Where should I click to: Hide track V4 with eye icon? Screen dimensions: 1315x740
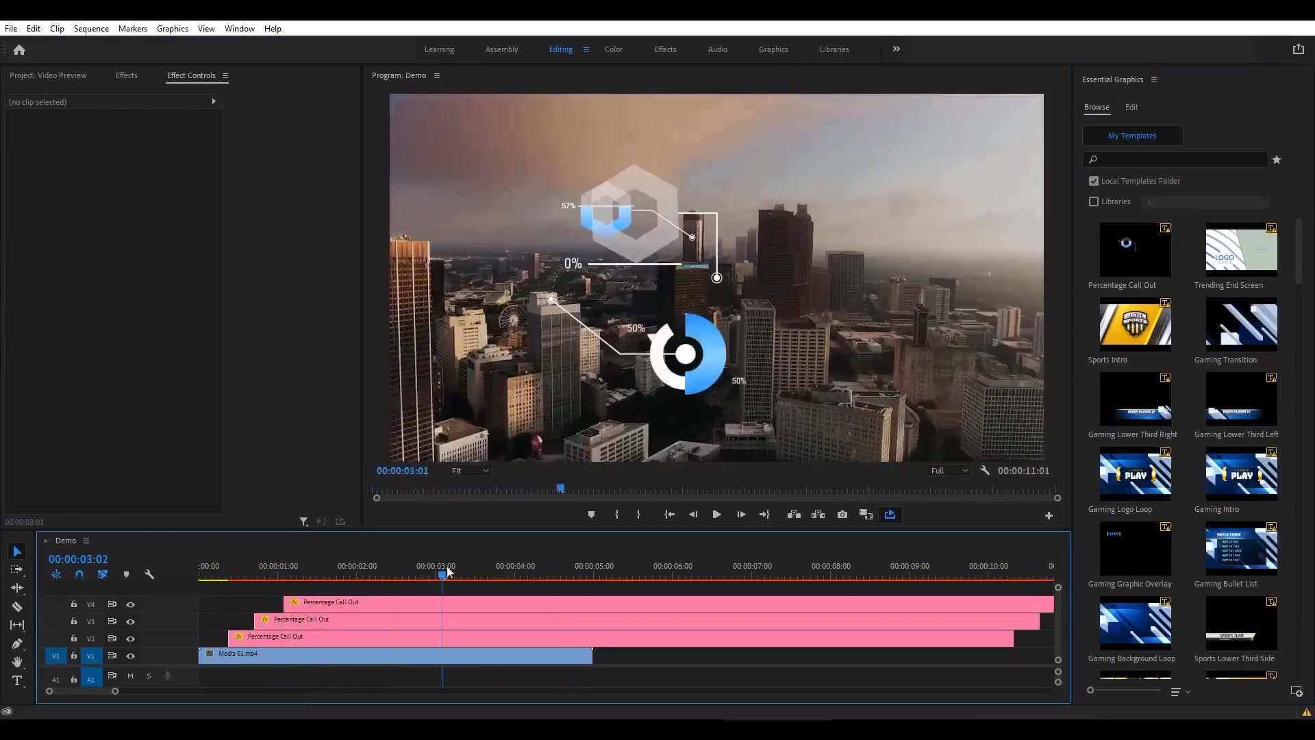coord(130,605)
